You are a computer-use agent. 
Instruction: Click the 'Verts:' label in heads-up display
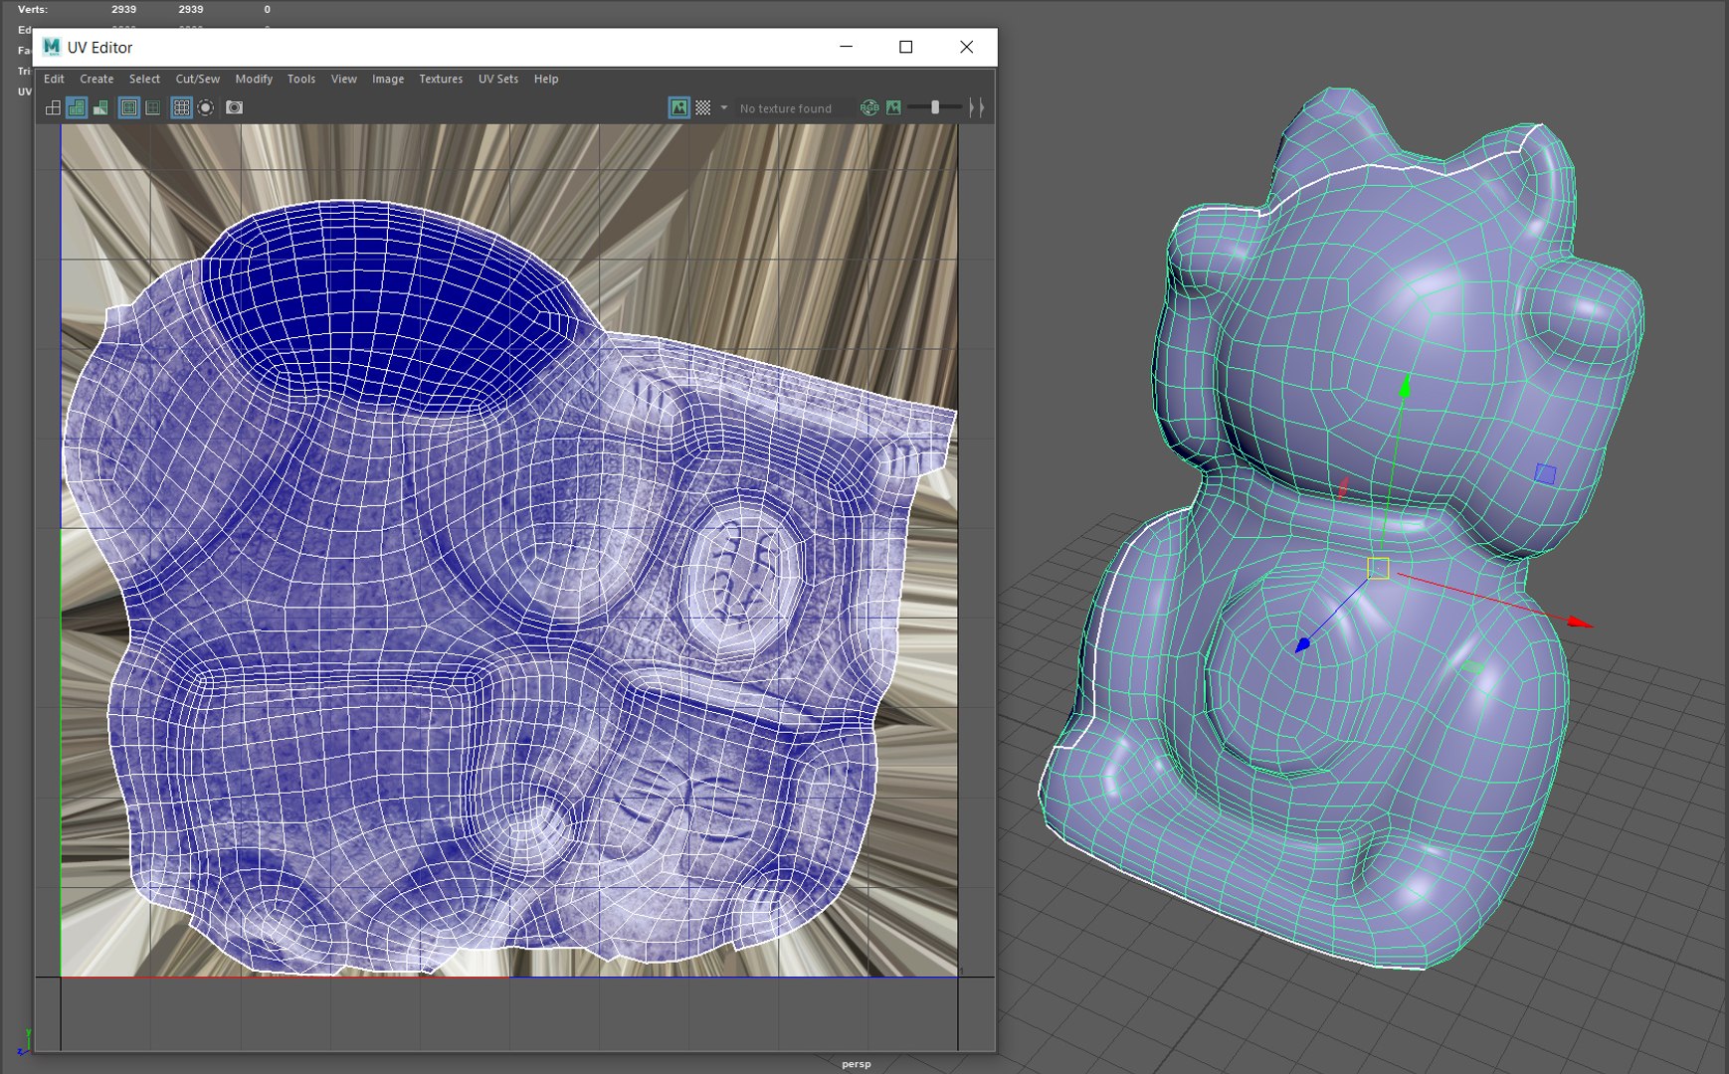tap(33, 9)
